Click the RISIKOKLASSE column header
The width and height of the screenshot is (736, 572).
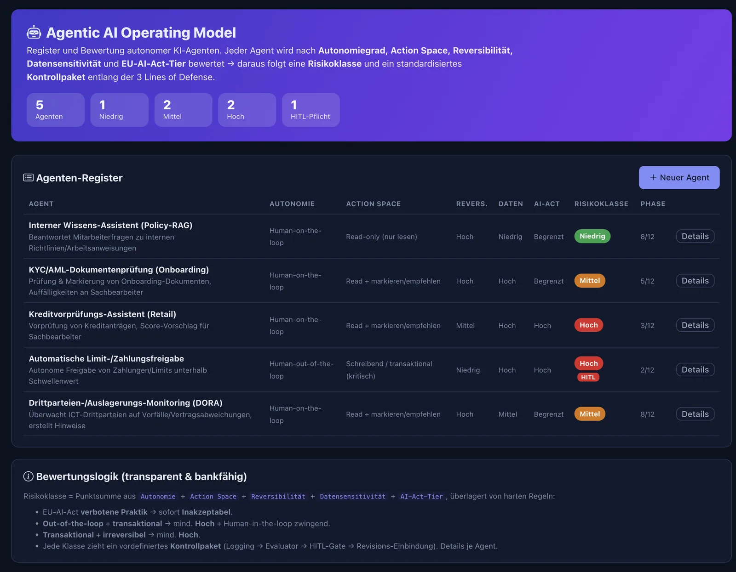pos(601,204)
